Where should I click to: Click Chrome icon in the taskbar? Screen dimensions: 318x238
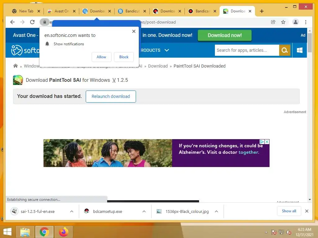(x=44, y=232)
